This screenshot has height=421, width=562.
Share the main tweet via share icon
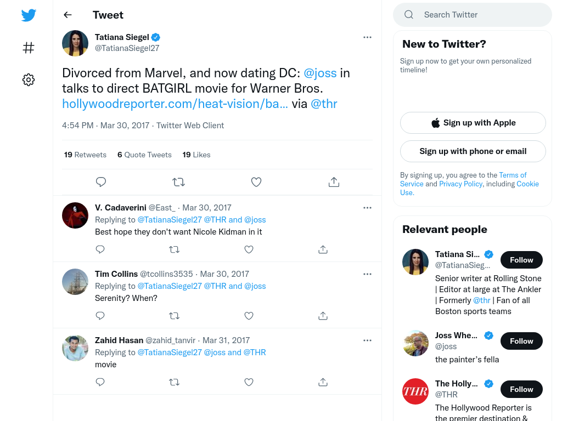[x=334, y=182]
